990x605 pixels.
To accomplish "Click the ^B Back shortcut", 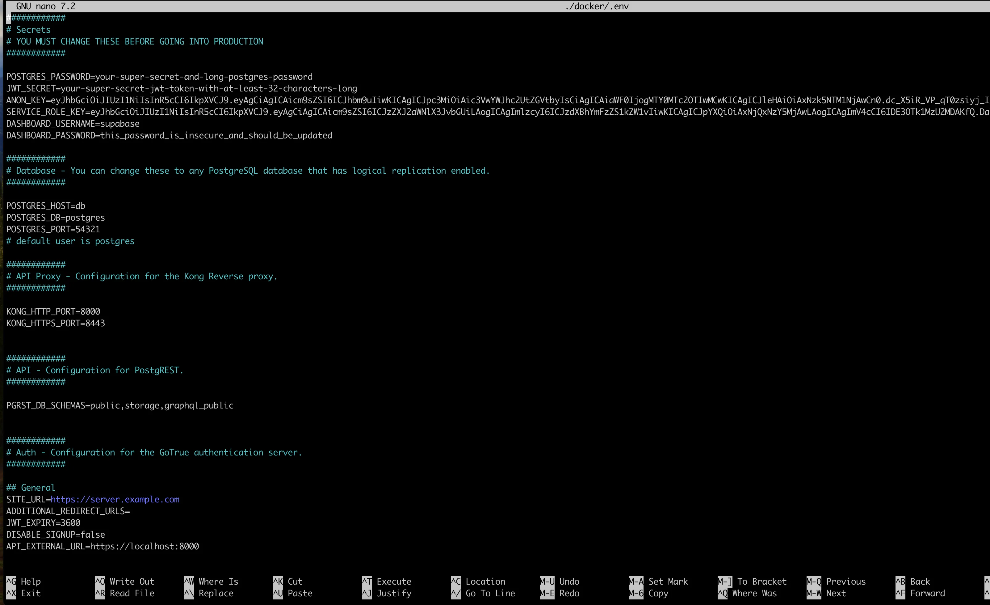I will click(x=913, y=581).
